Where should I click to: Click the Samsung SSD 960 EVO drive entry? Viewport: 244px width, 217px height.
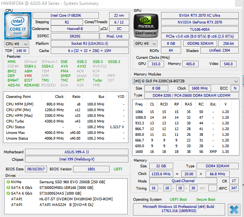pos(72,182)
